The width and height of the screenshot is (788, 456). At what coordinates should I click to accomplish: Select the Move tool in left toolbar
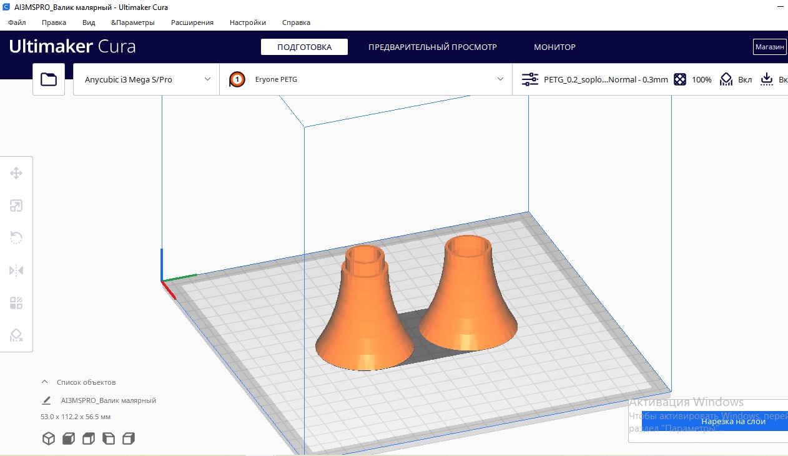(x=16, y=173)
